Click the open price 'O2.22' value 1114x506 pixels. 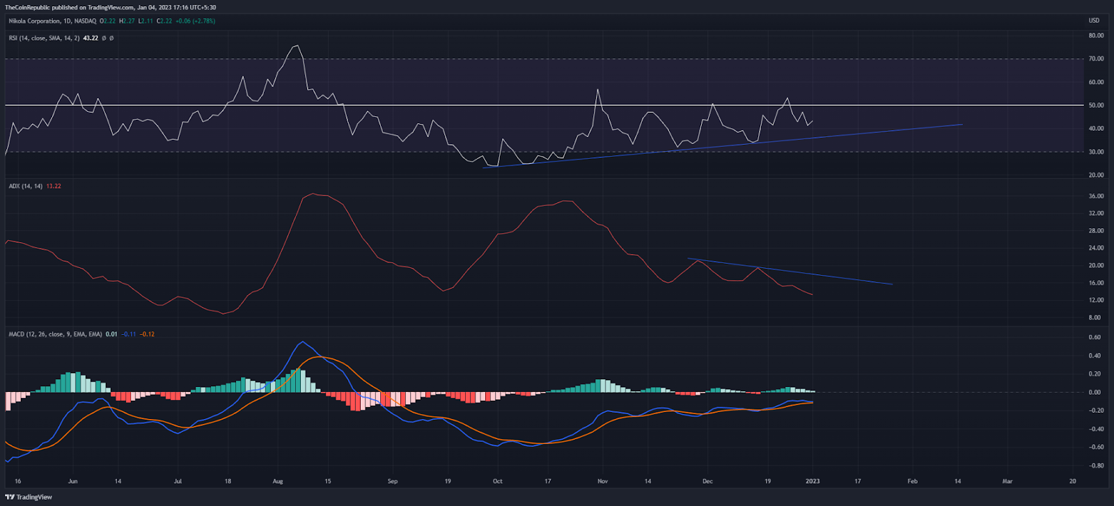click(x=108, y=21)
